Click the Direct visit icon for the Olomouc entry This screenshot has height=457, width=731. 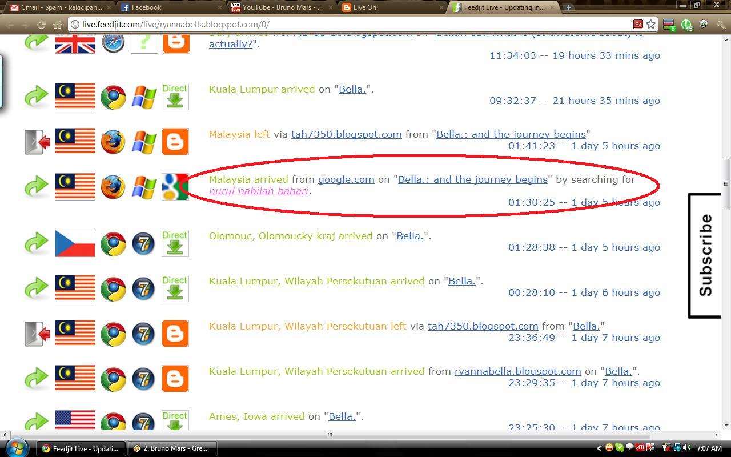(x=175, y=243)
